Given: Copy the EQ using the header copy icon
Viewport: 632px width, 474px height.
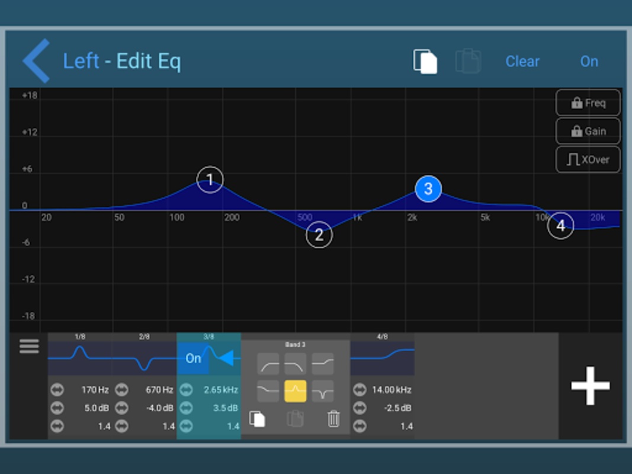Looking at the screenshot, I should tap(425, 62).
